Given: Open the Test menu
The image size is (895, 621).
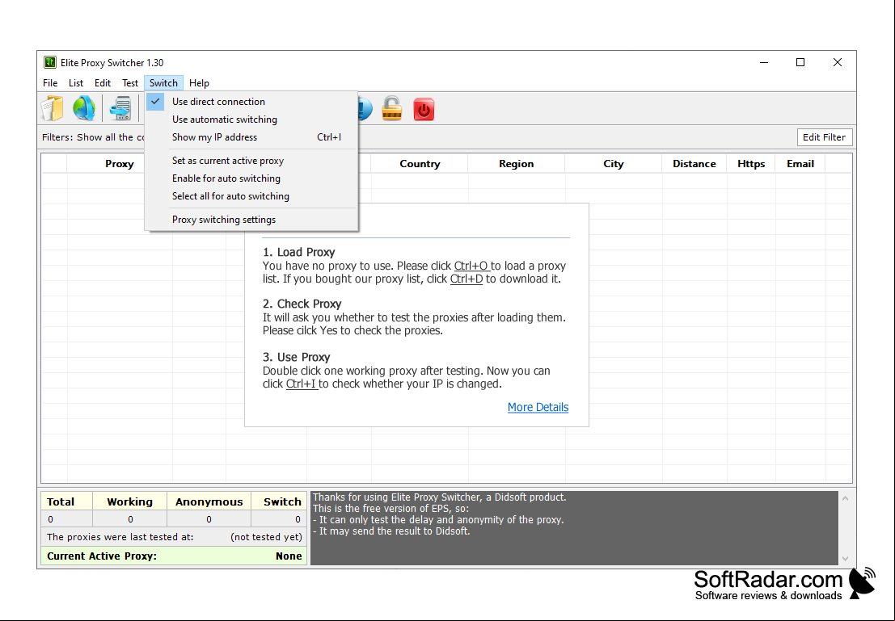Looking at the screenshot, I should pos(130,82).
